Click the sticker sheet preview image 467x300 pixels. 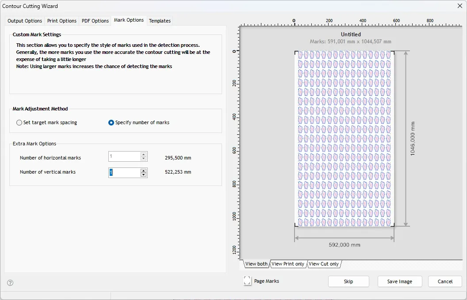345,139
